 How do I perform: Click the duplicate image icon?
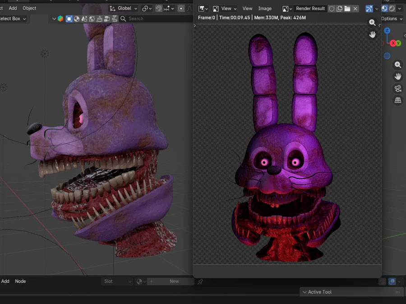[339, 9]
